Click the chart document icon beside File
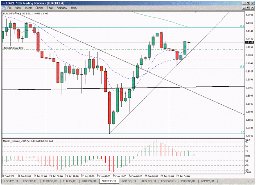 pos(4,8)
